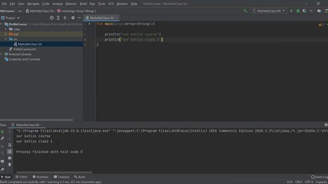Click the Select Opened File target icon

click(x=51, y=18)
